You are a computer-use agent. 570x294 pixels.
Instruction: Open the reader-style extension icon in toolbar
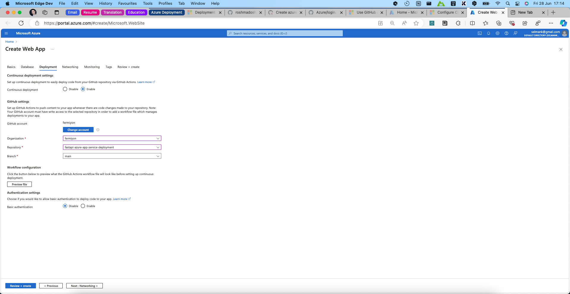point(445,23)
